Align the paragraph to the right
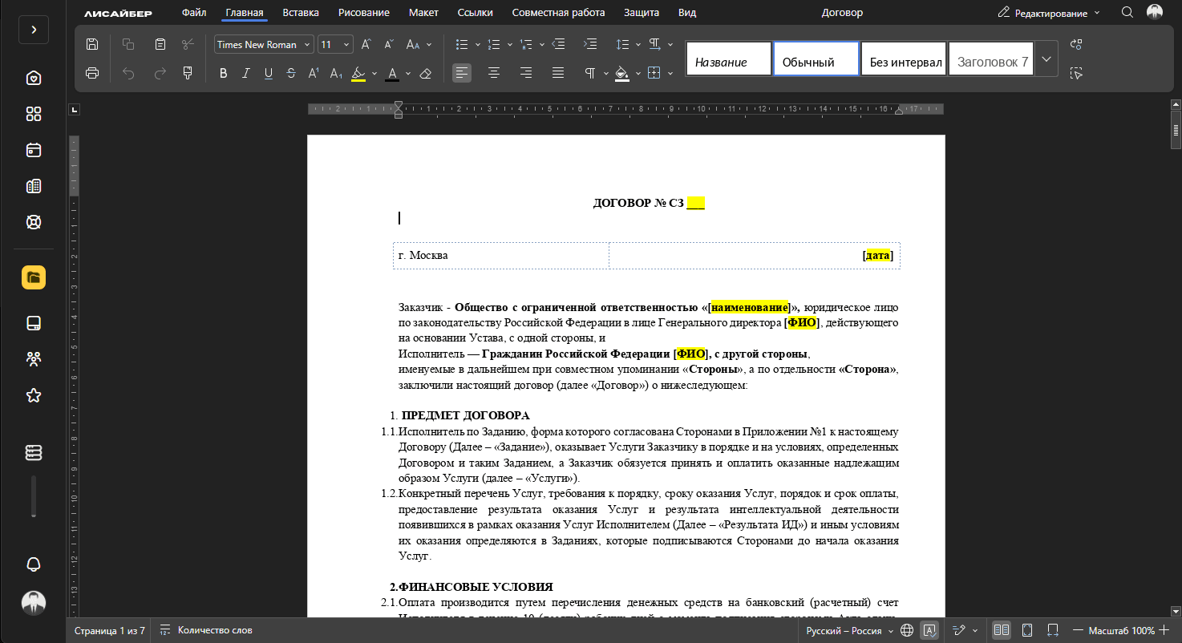1182x643 pixels. (x=526, y=73)
